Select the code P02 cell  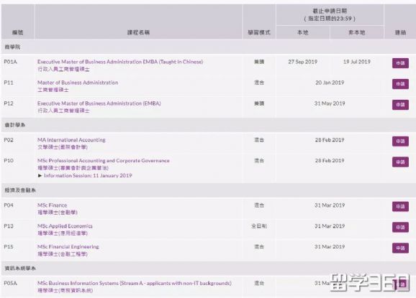(x=9, y=140)
